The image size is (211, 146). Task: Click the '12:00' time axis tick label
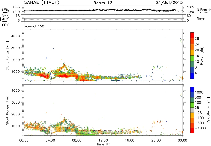103,140
